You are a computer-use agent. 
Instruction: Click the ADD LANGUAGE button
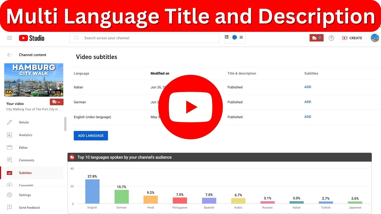91,136
